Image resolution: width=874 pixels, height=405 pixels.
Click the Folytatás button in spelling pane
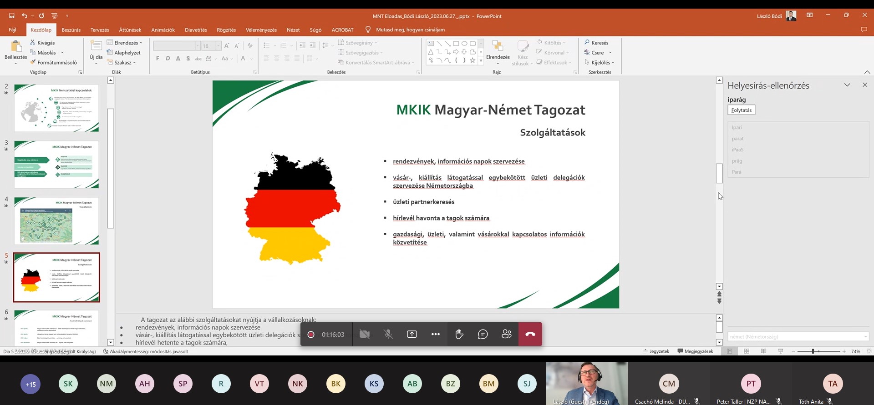742,110
